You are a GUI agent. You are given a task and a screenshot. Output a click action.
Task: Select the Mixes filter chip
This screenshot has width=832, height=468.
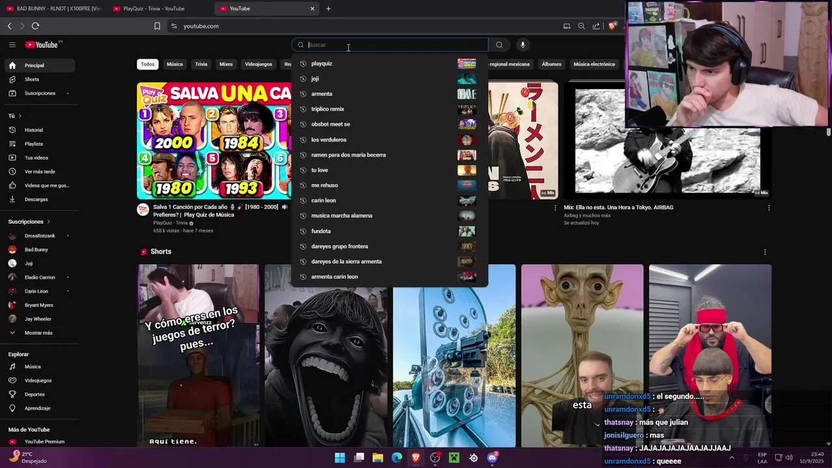[226, 64]
